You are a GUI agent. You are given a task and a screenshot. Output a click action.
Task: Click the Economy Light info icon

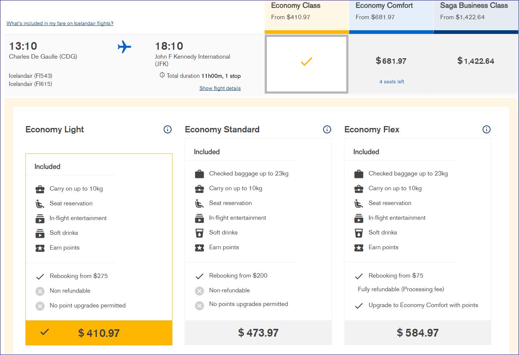point(168,129)
